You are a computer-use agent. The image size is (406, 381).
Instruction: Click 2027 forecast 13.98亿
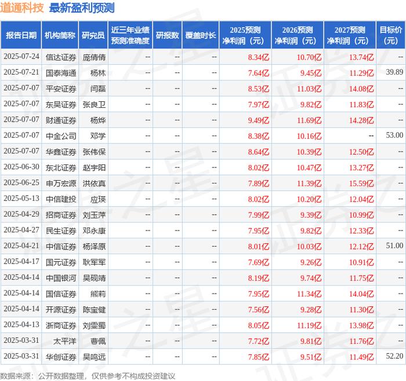coord(361,325)
